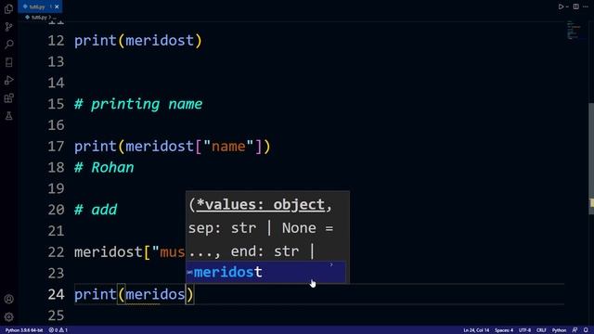Open the Extensions view

[x=8, y=98]
